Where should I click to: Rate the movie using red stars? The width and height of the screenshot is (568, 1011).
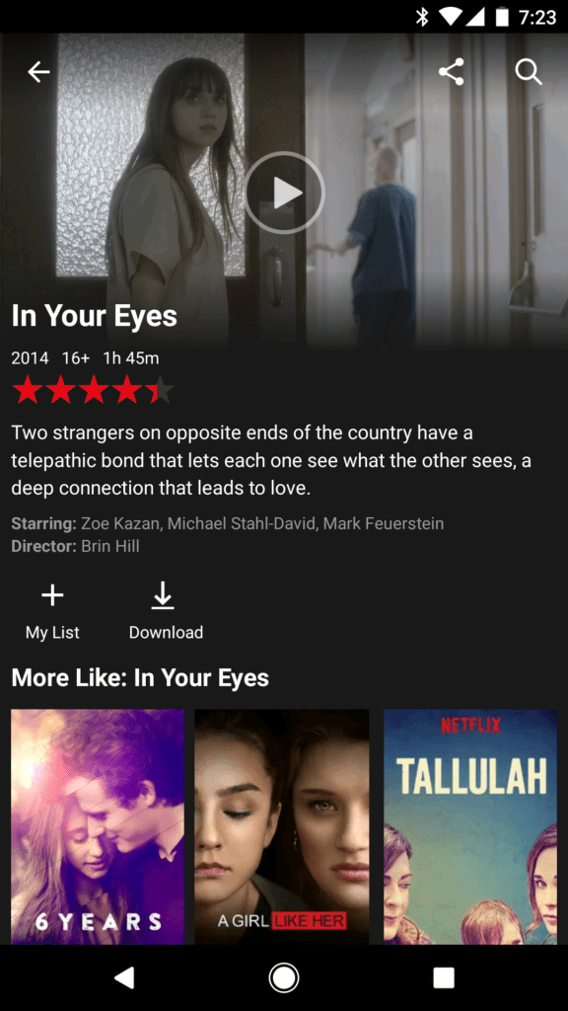[x=94, y=391]
